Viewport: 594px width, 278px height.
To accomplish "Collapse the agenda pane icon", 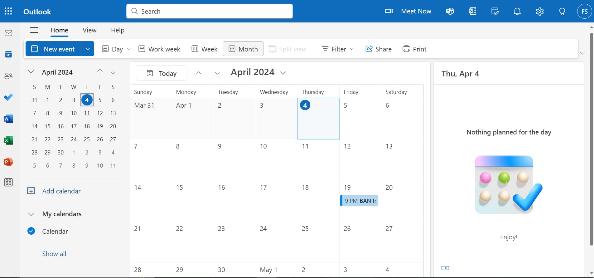I will tap(445, 268).
